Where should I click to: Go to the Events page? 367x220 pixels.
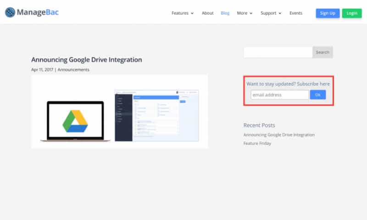tap(296, 13)
